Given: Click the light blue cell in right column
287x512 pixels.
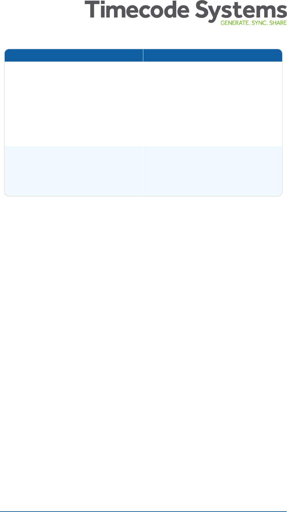Looking at the screenshot, I should [x=213, y=171].
